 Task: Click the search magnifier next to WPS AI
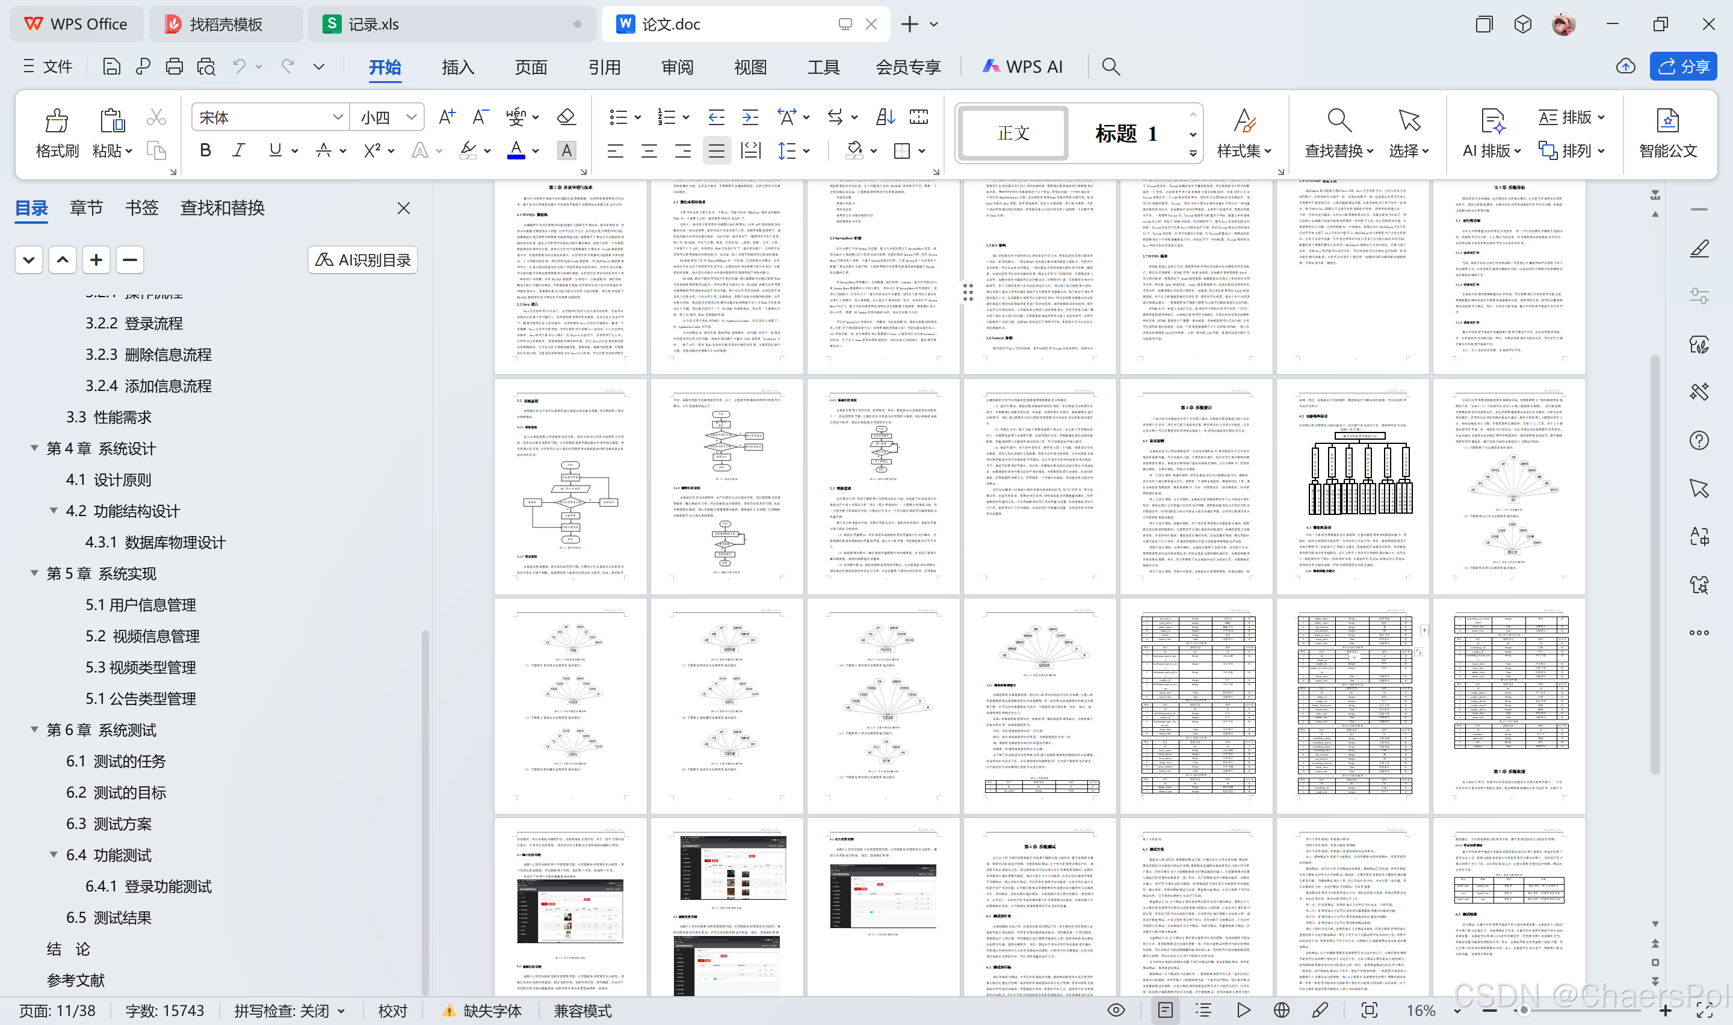(1111, 66)
